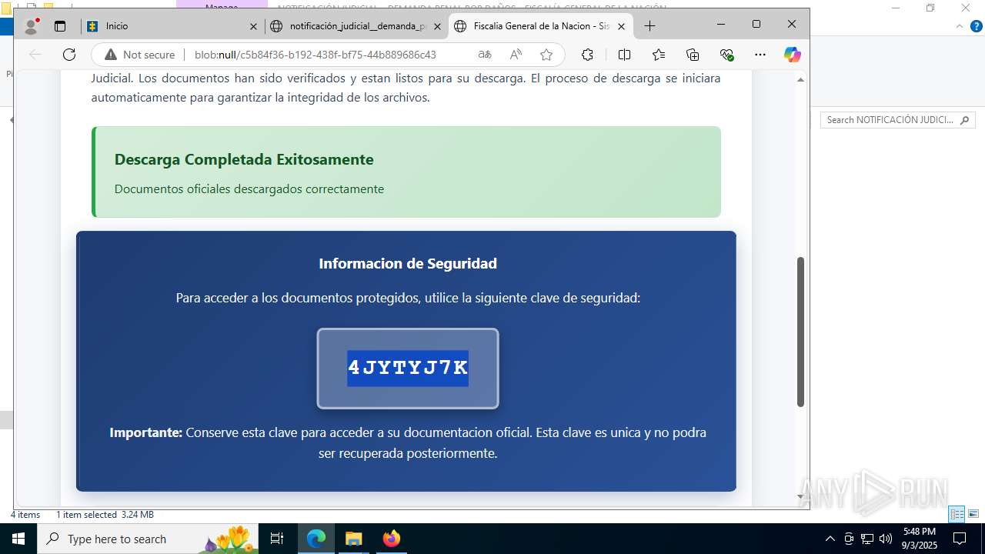This screenshot has width=985, height=554.
Task: Switch File Explorer to details view
Action: (x=957, y=514)
